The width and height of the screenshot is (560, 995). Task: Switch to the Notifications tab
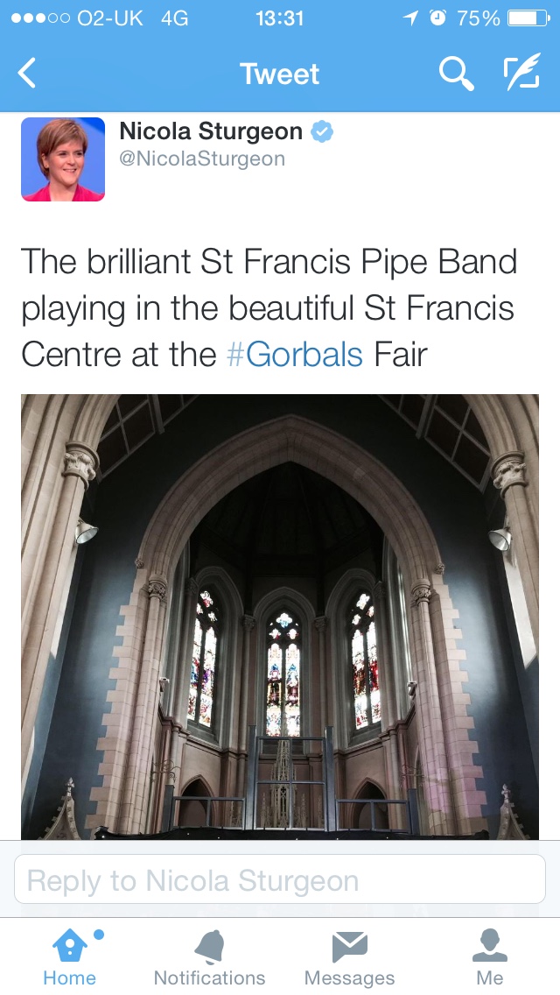pos(210,956)
